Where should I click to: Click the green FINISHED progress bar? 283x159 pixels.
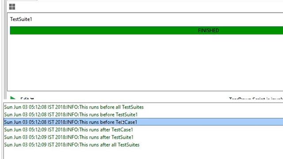[146, 30]
